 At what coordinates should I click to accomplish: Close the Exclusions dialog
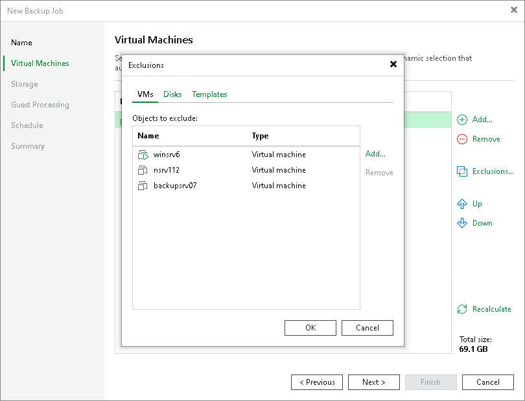click(393, 64)
